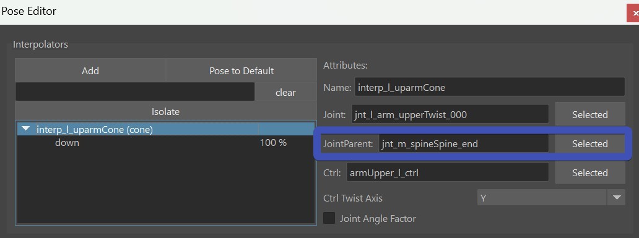Enable the Joint Angle Factor checkbox
Image resolution: width=639 pixels, height=238 pixels.
(329, 218)
